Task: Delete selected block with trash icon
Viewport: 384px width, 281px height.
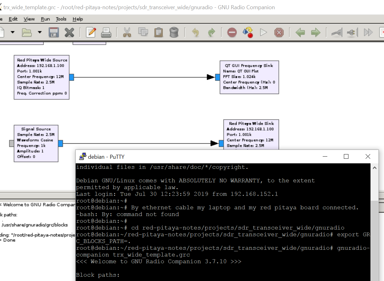Action: 174,32
